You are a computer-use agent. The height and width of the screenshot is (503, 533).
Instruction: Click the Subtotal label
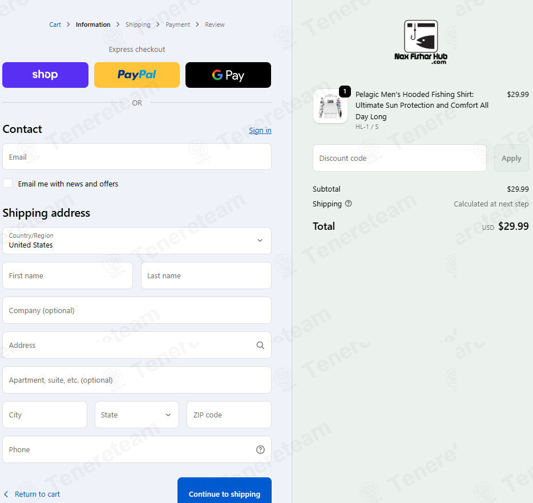(326, 189)
